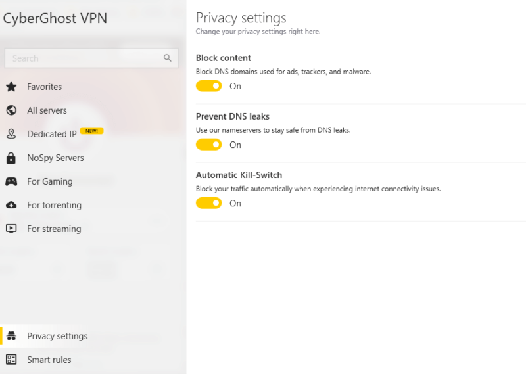Click the For Gaming controller icon
526x374 pixels.
point(11,182)
